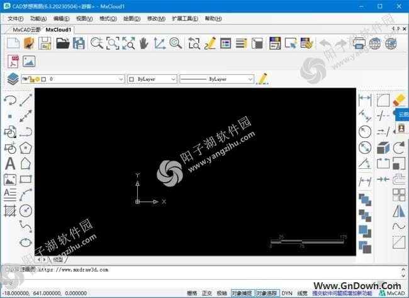Select the text tool letter A
This screenshot has height=298, width=409.
(10, 164)
